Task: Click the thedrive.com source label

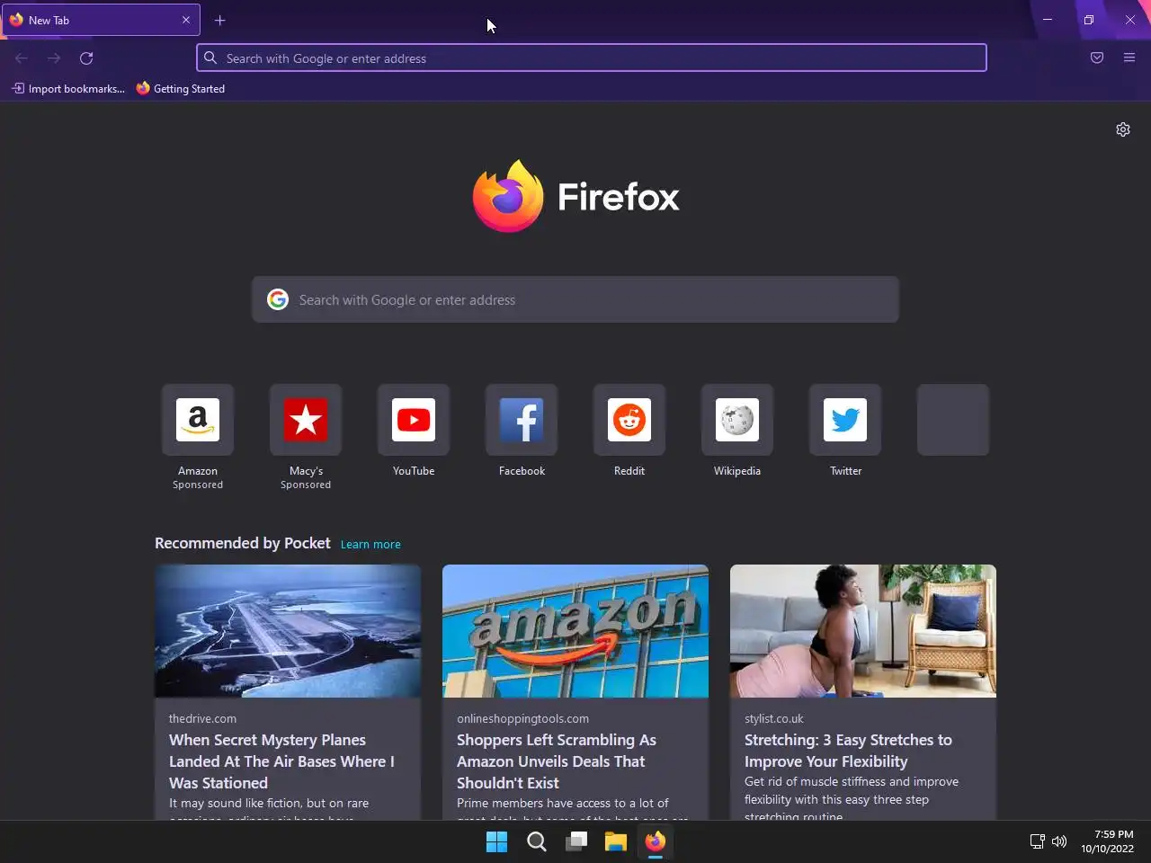Action: point(202,718)
